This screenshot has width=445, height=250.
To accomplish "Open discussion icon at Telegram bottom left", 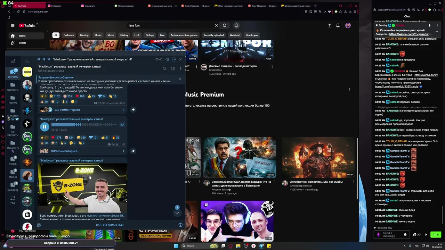I will 39,225.
